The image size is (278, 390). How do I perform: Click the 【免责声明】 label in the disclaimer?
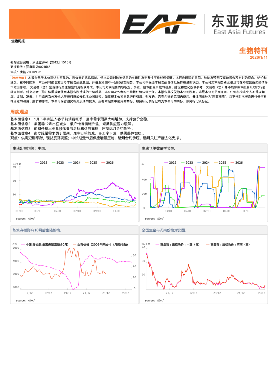coord(18,78)
